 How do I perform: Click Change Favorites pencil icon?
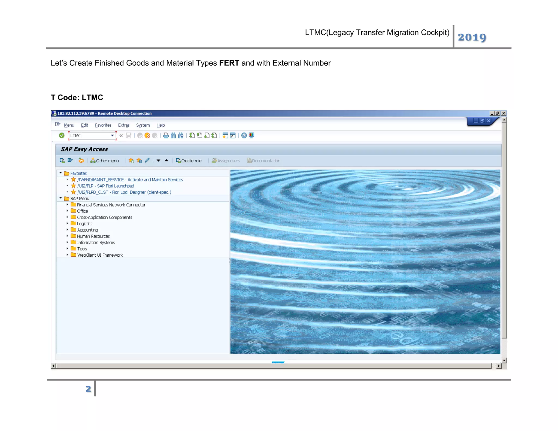[147, 160]
